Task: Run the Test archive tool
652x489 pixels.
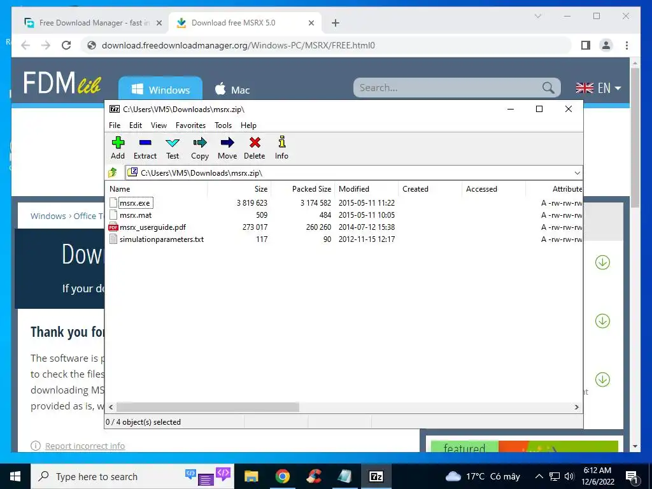Action: (173, 143)
